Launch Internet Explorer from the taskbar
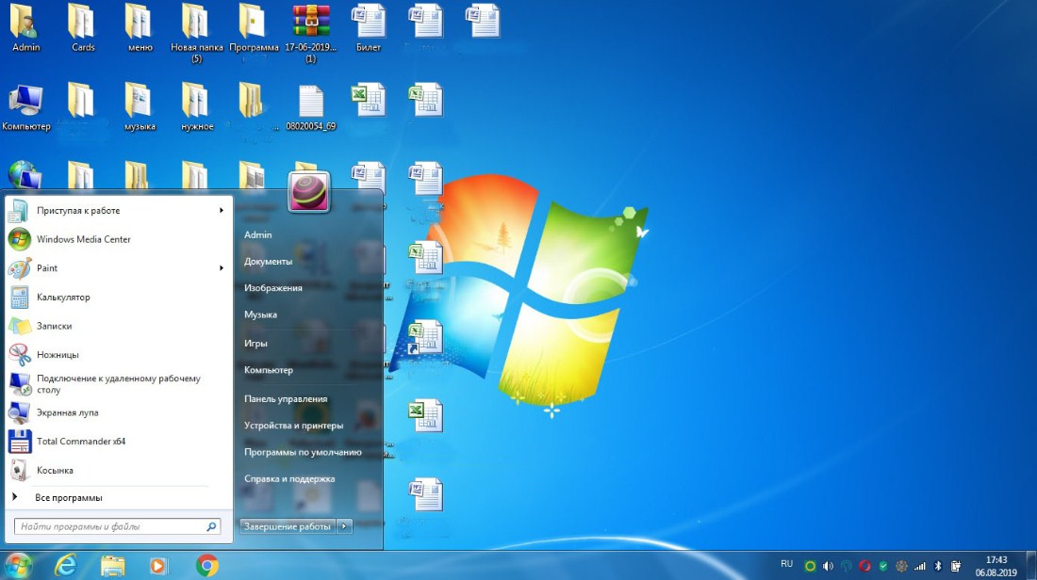The height and width of the screenshot is (580, 1037). coord(66,565)
